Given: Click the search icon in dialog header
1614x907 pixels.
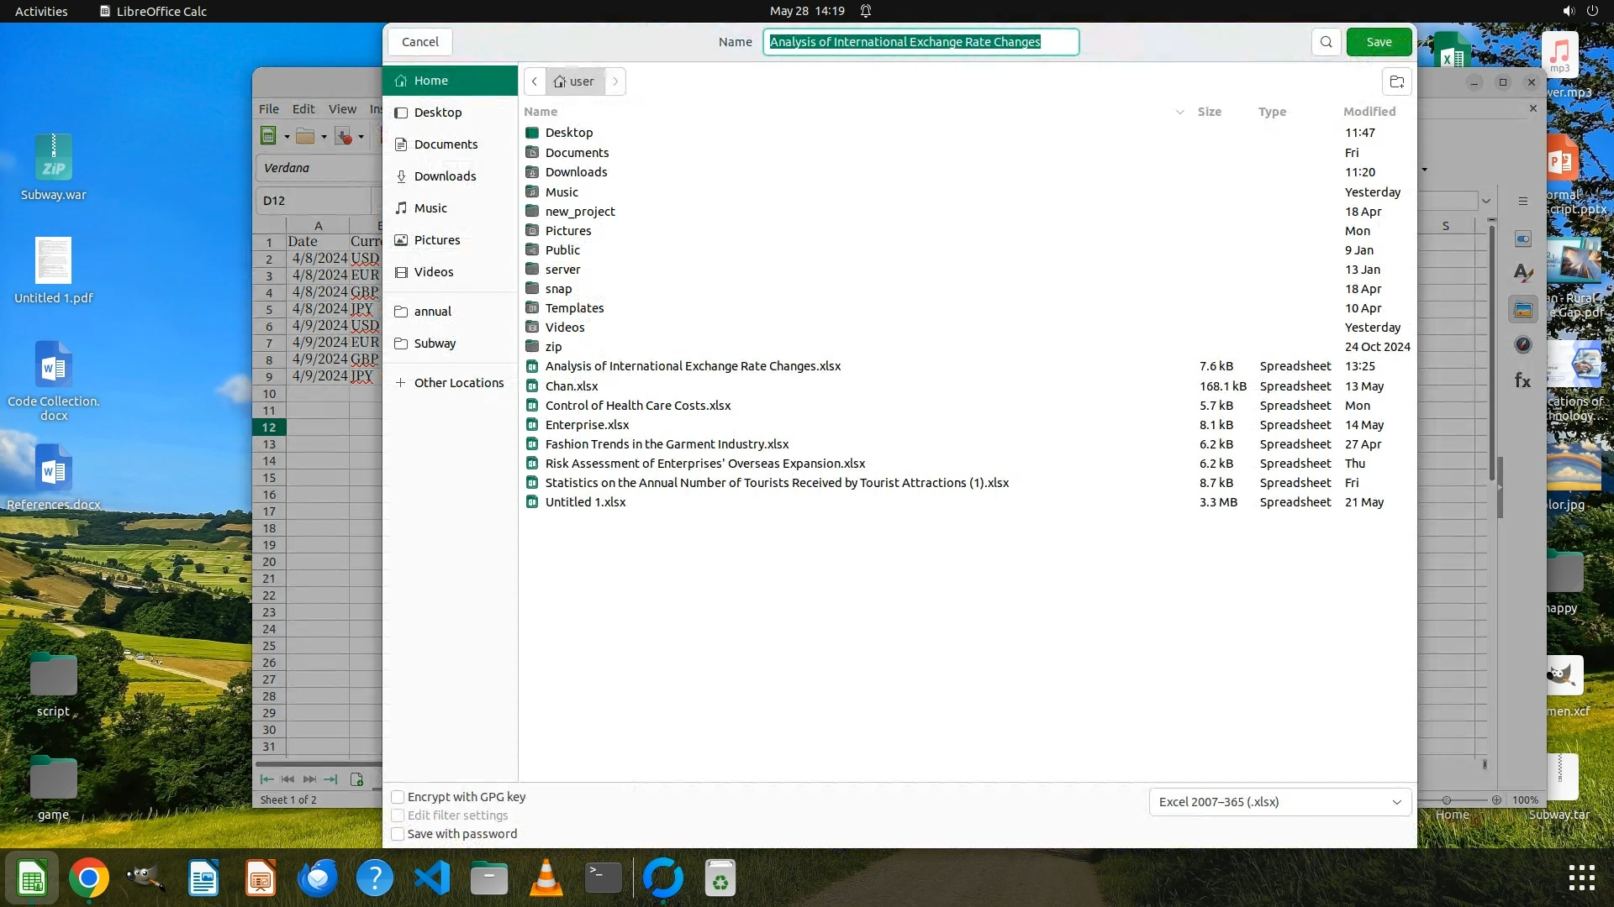Looking at the screenshot, I should (1326, 42).
